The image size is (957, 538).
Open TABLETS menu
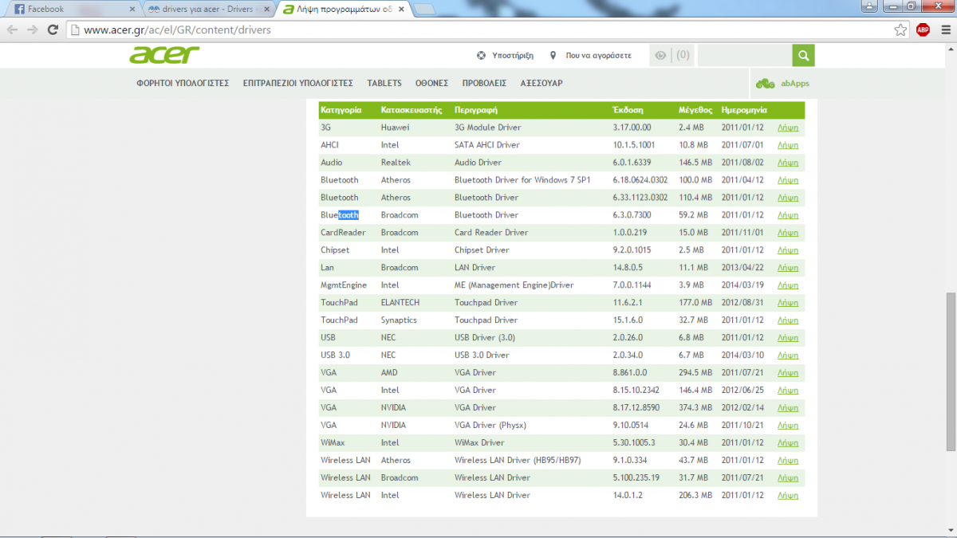pyautogui.click(x=384, y=83)
